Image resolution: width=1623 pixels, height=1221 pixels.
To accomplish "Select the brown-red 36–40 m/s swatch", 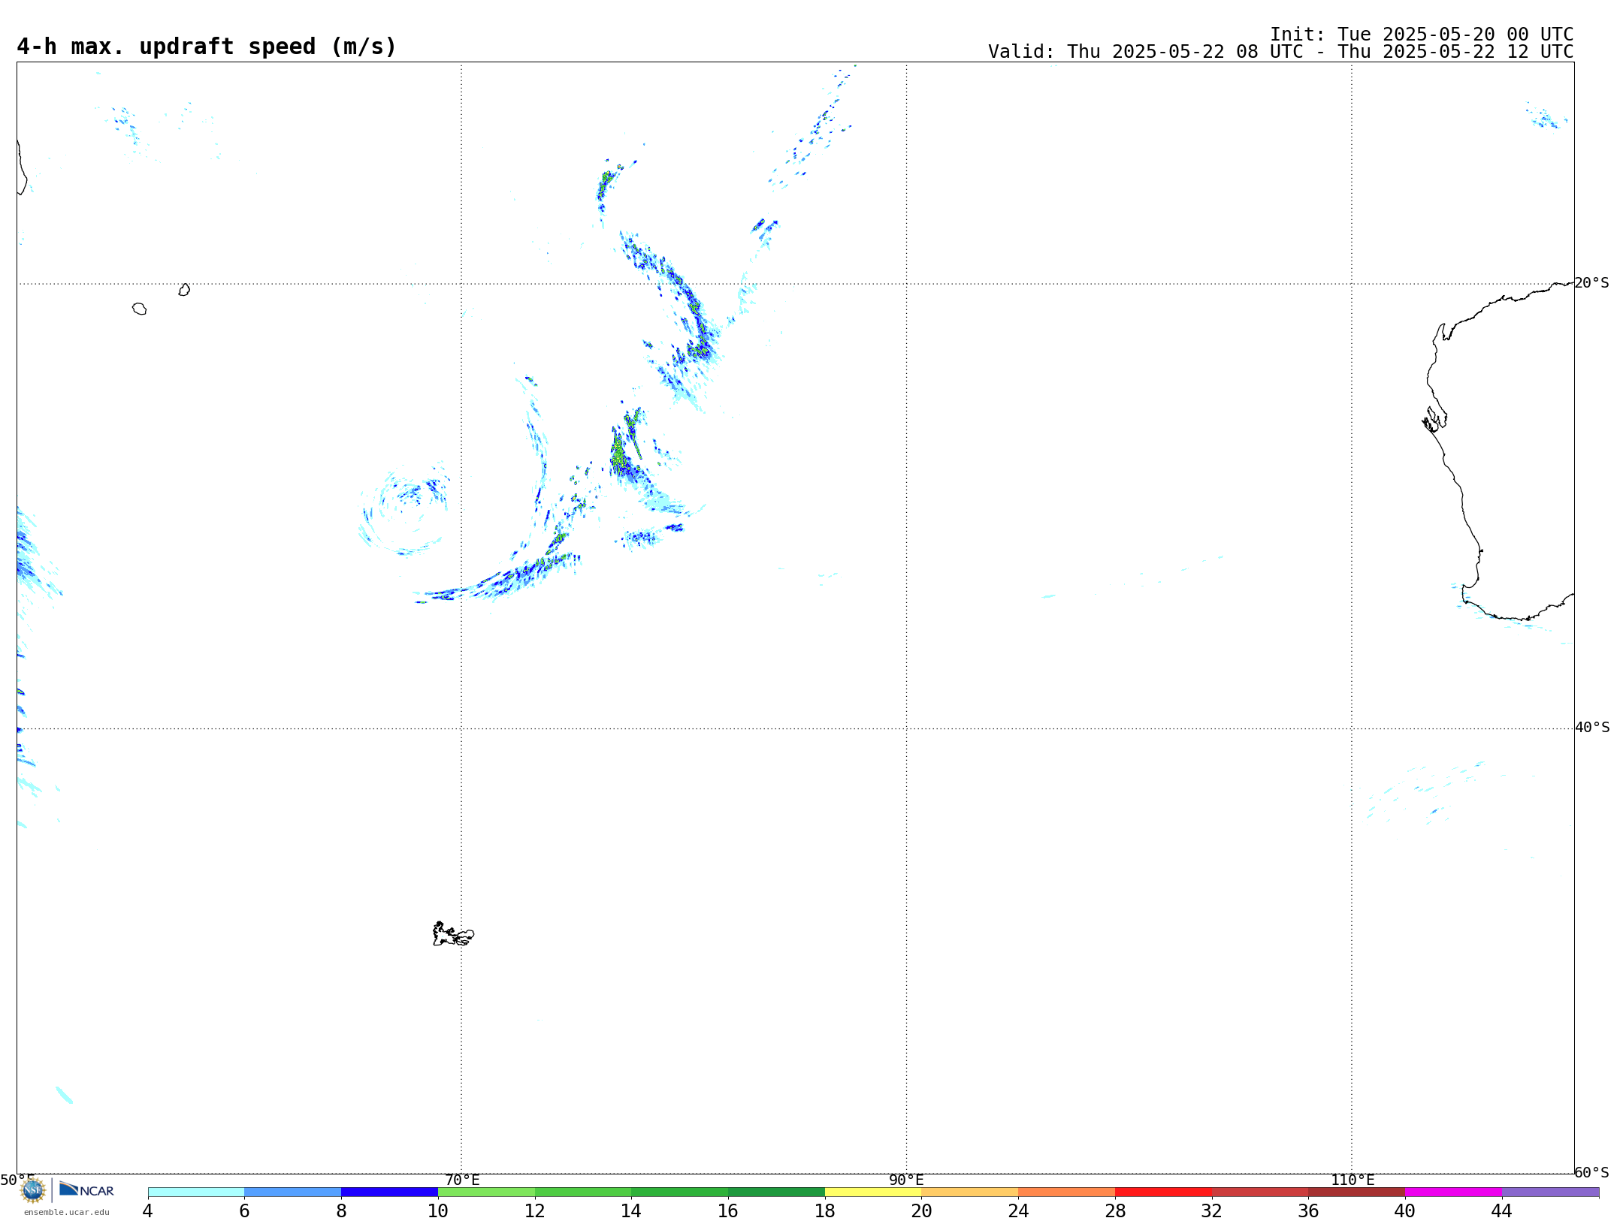I will [x=1356, y=1192].
